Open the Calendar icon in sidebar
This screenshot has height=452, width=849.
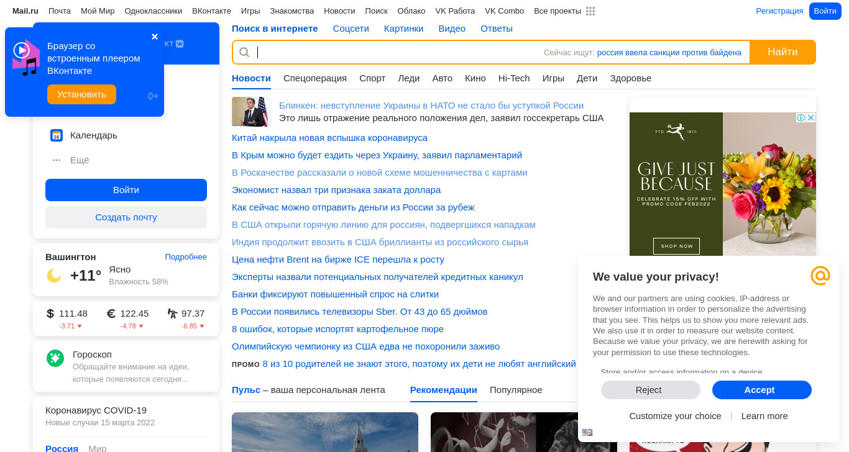point(57,135)
